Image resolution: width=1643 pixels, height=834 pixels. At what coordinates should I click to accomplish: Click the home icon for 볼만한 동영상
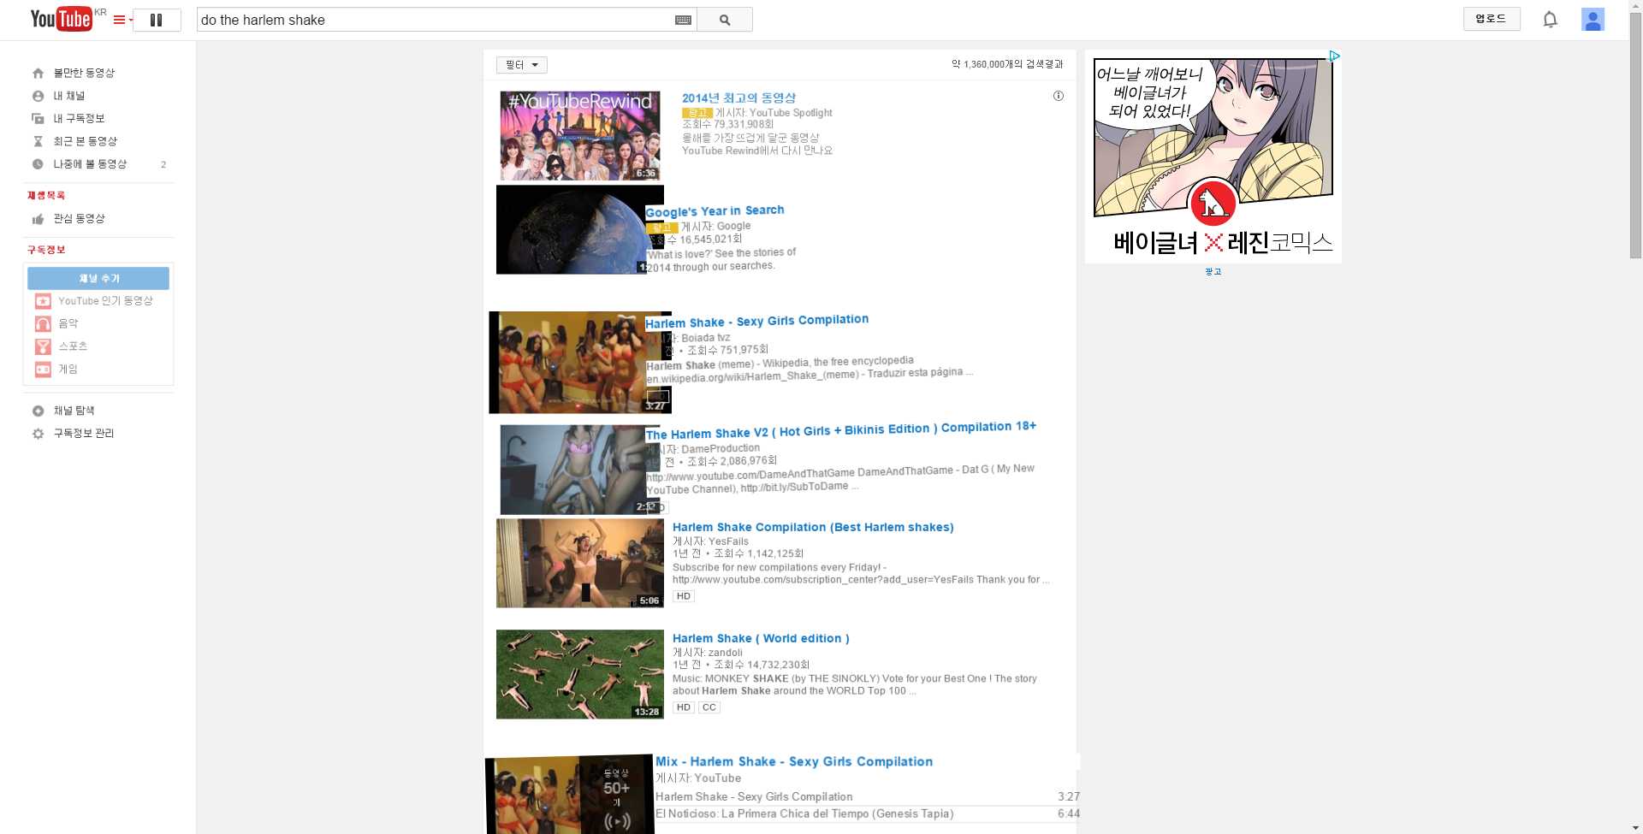click(x=38, y=73)
